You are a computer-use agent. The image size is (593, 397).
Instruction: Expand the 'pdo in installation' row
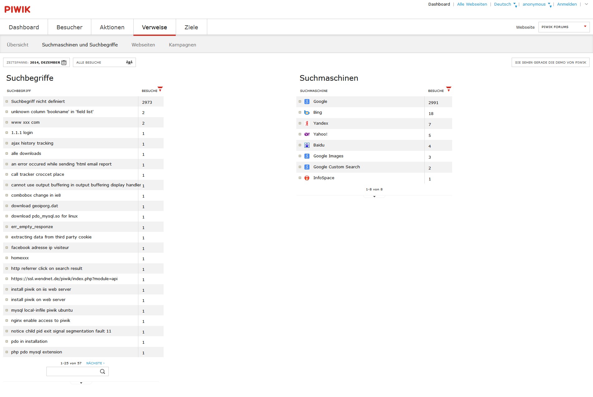point(7,342)
